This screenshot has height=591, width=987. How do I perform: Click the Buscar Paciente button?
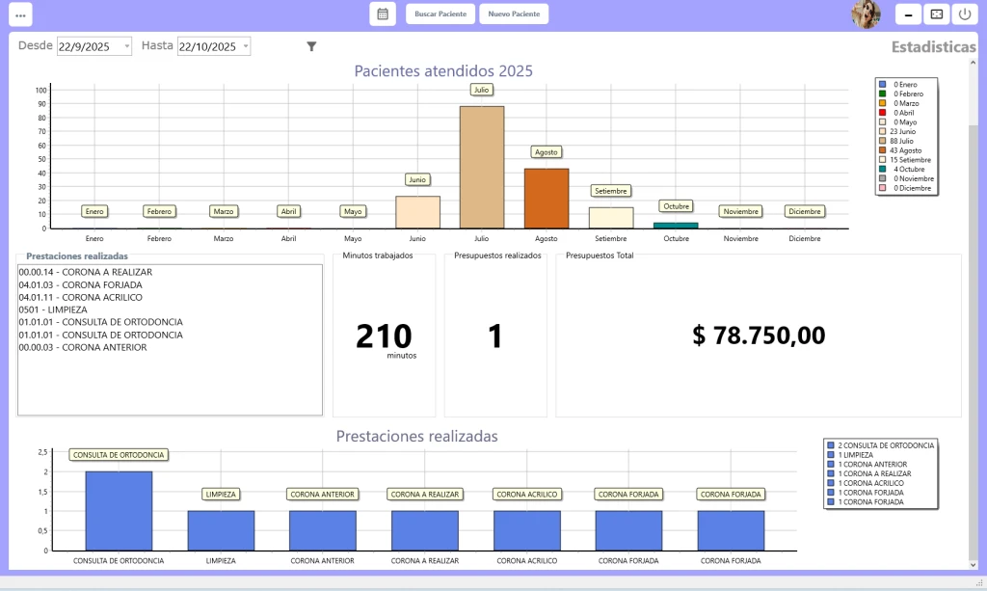pos(440,14)
